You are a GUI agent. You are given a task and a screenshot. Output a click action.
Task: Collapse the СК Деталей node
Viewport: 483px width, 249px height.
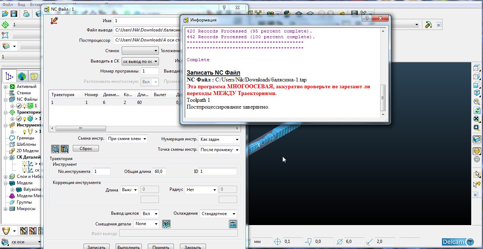tap(6, 157)
